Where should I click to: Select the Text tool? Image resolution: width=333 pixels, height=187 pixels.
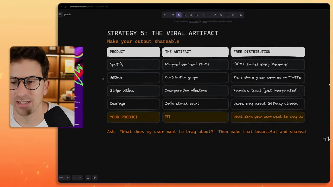[x=221, y=15]
